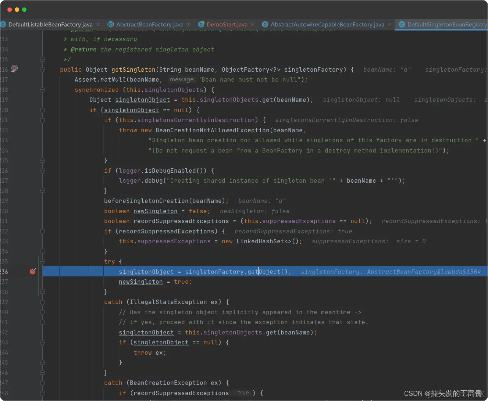Click the green maximize window button
Image resolution: width=488 pixels, height=401 pixels.
coord(24,10)
